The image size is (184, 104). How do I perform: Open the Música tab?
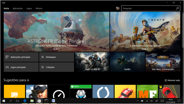(x=39, y=8)
